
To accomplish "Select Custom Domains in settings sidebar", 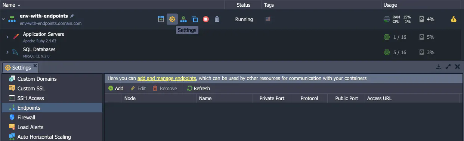I will pyautogui.click(x=37, y=79).
